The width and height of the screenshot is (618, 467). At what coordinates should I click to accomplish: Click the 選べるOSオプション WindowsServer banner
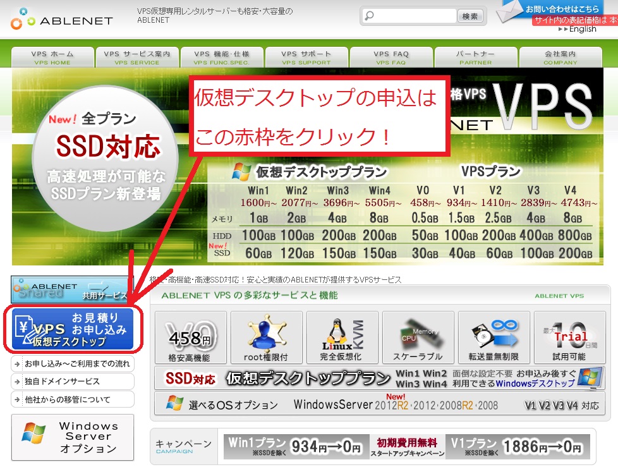point(380,404)
